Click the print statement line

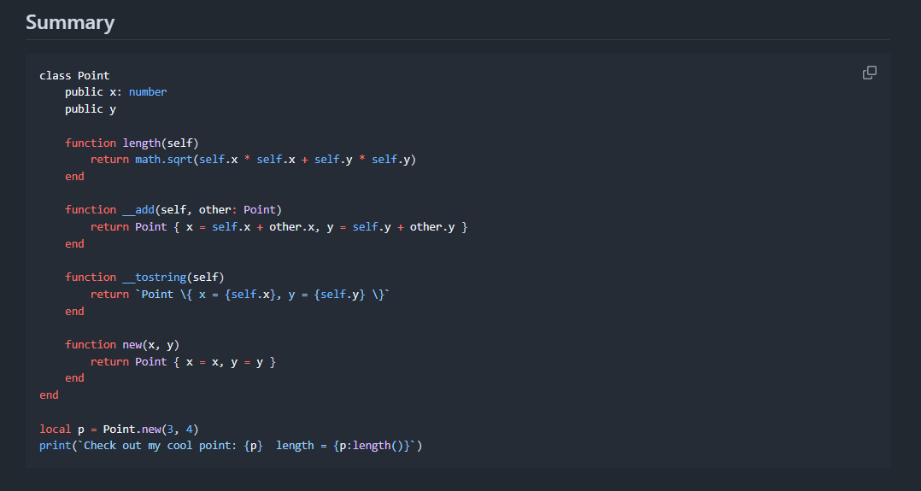point(231,446)
